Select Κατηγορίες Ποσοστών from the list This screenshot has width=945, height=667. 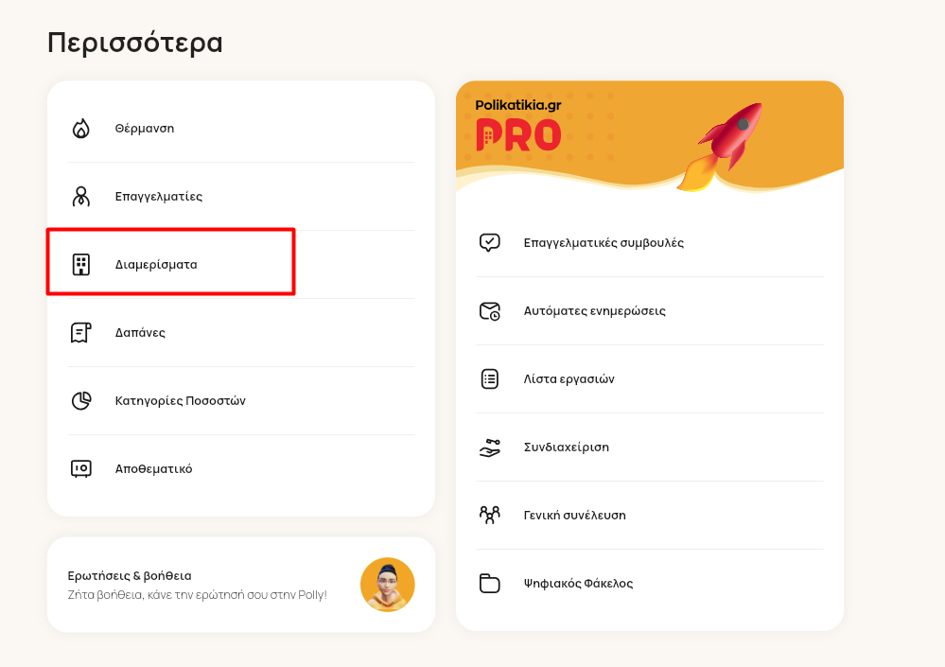tap(241, 401)
